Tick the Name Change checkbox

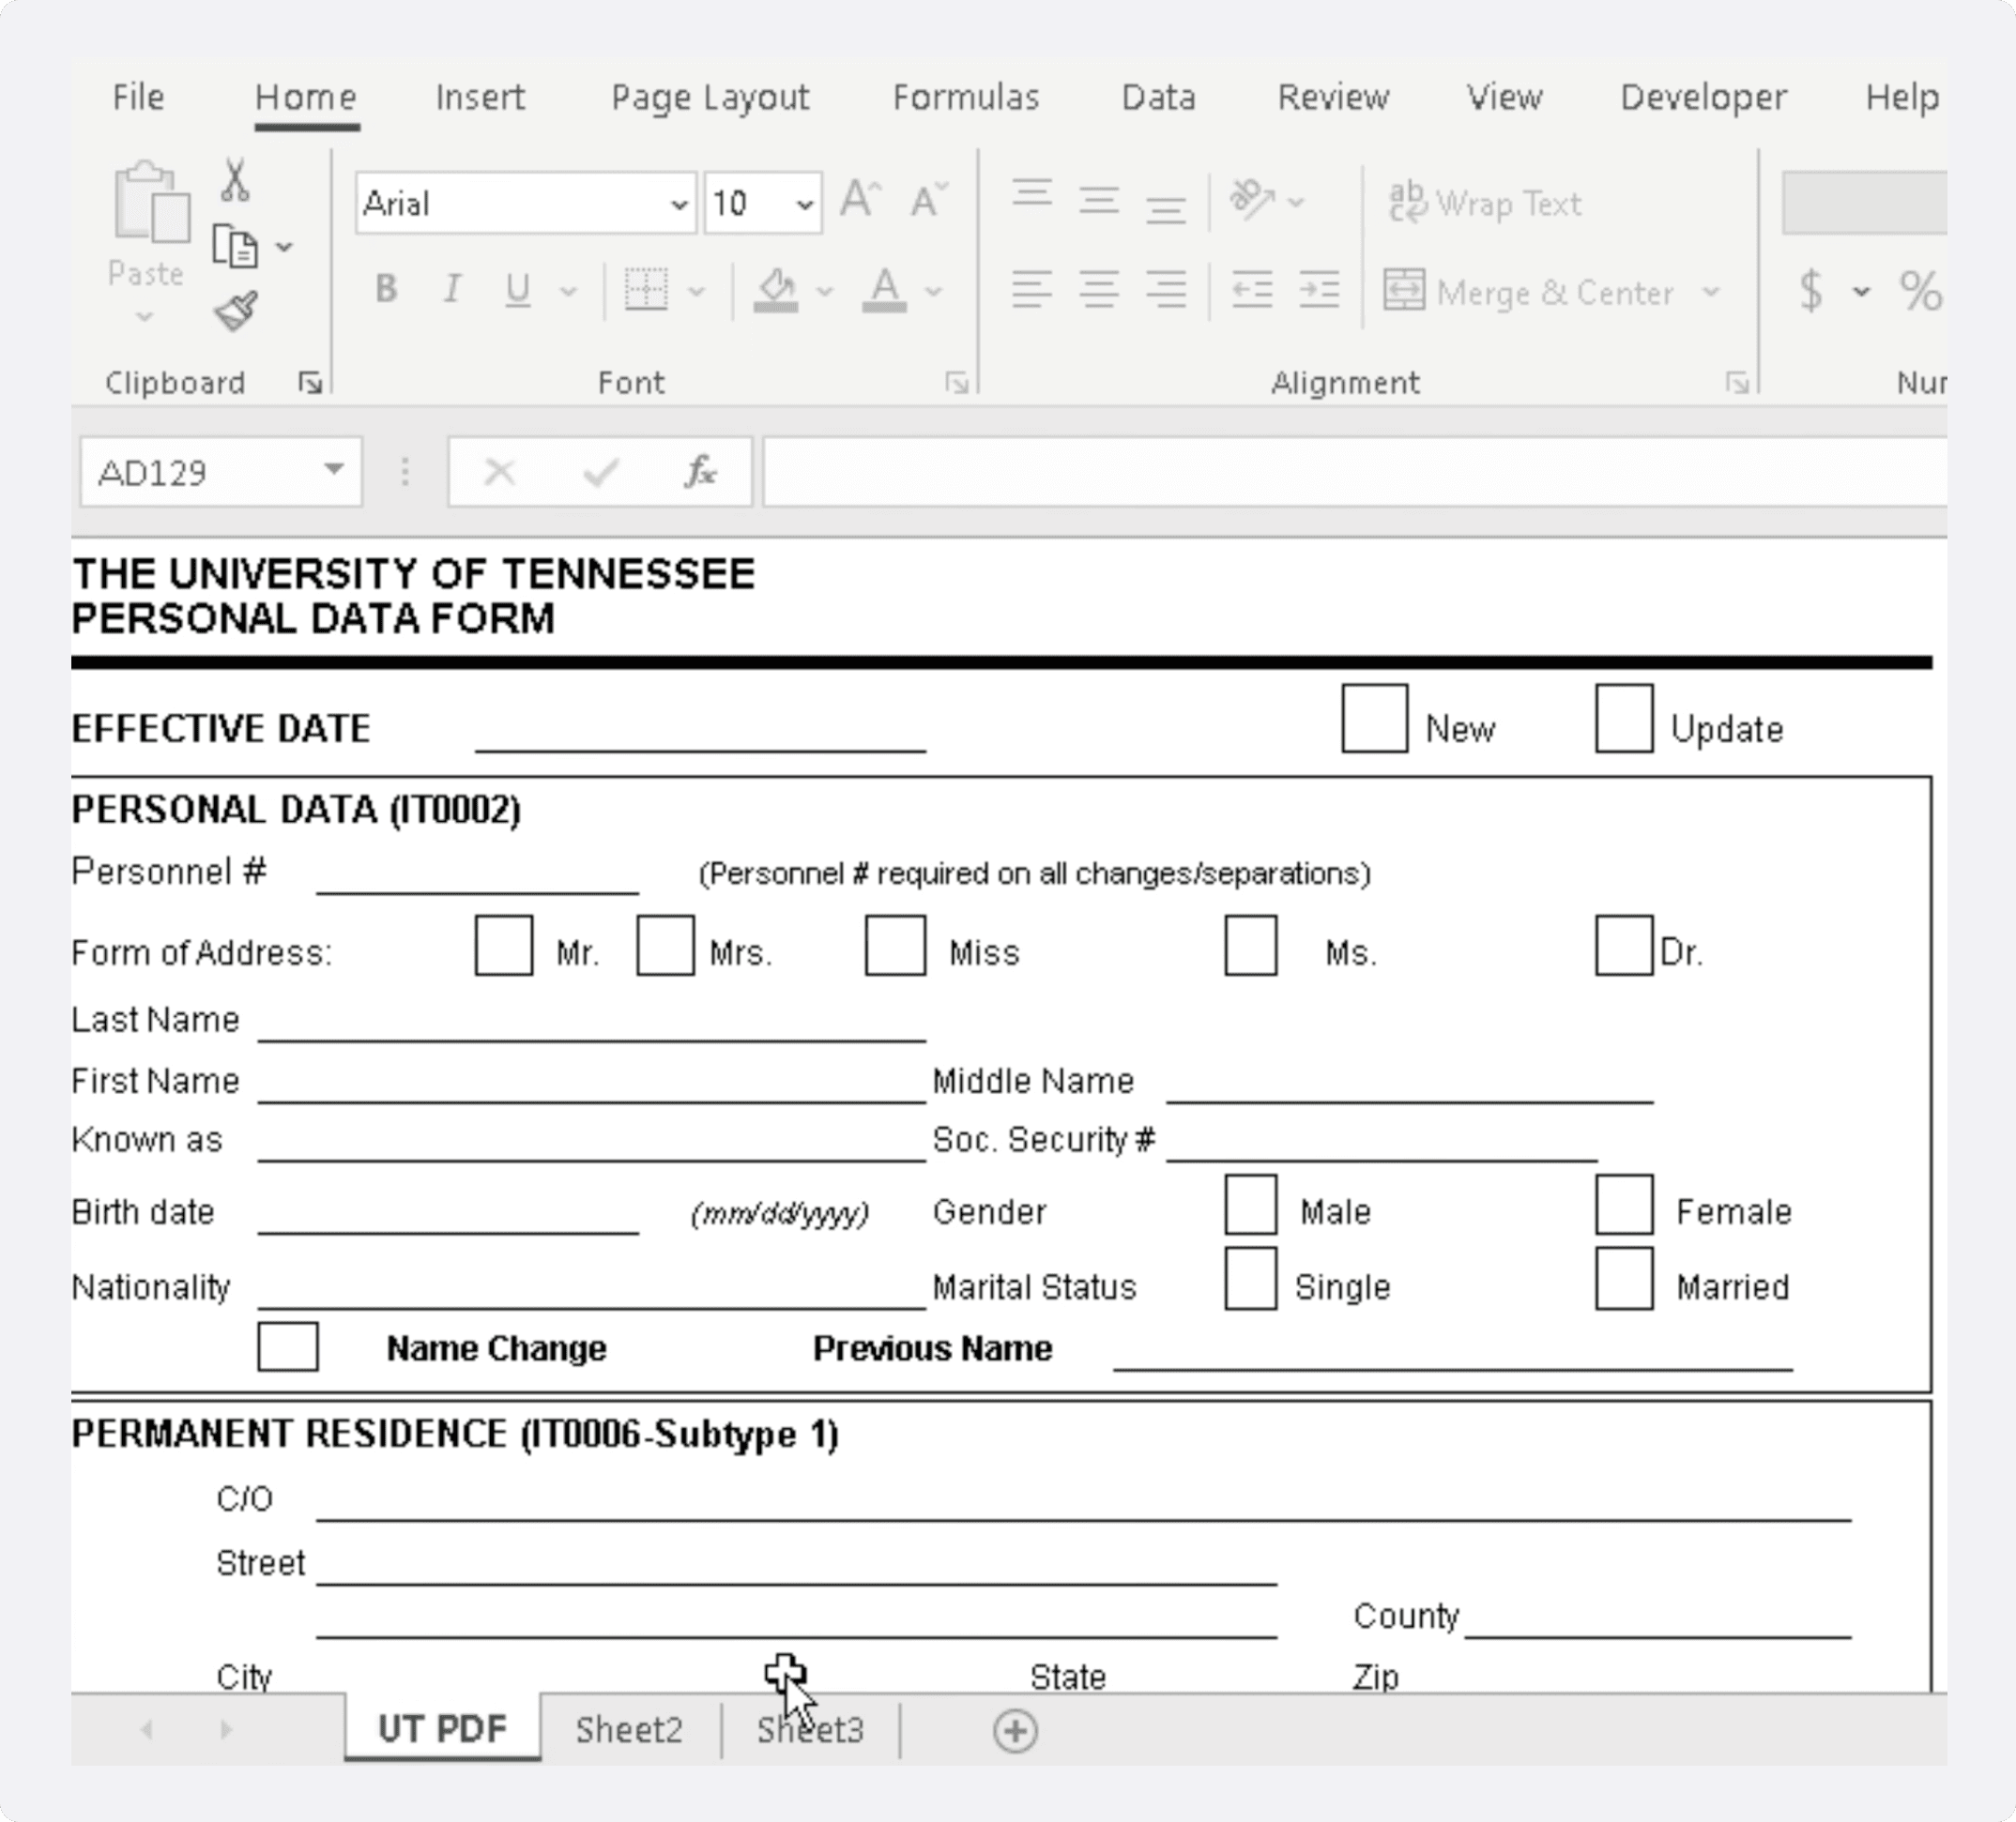click(288, 1346)
